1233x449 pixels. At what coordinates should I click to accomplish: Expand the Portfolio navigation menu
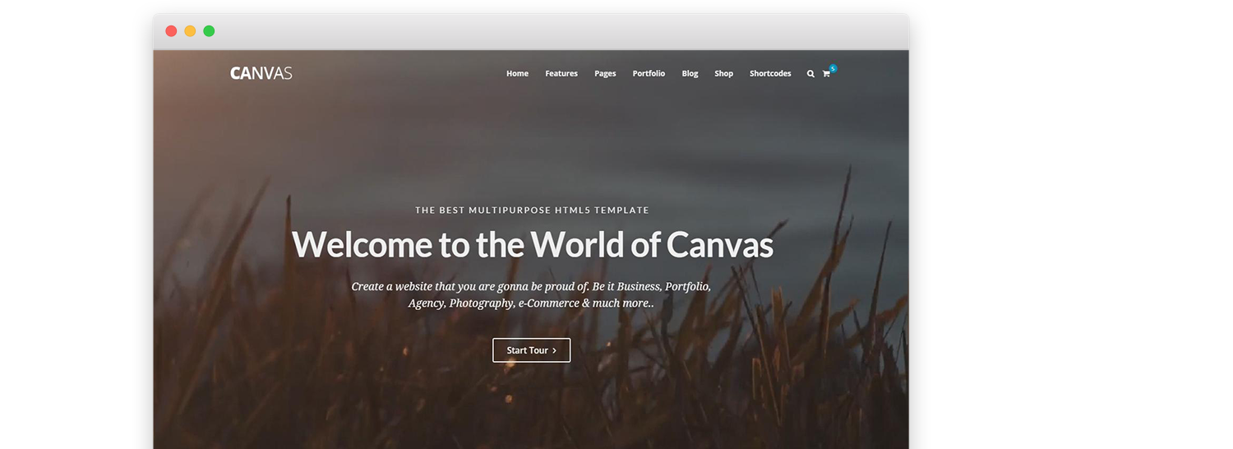click(x=649, y=74)
